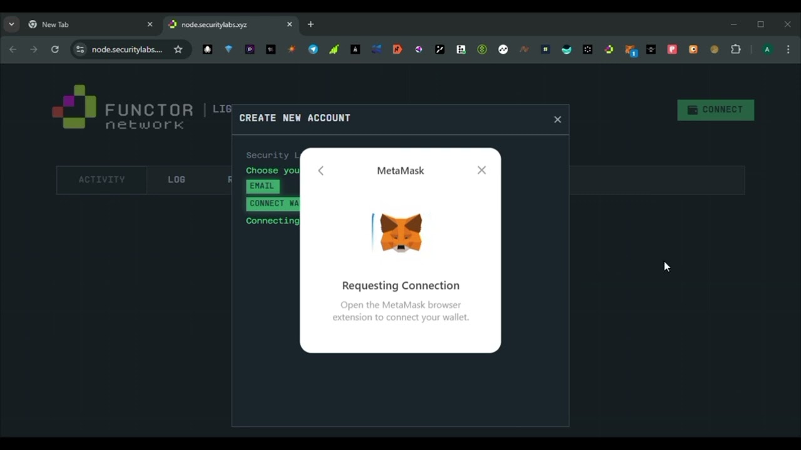Screen dimensions: 801x450
Task: Open a new tab with plus button
Action: click(310, 24)
